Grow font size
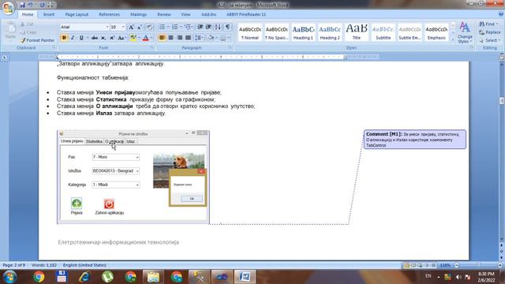The image size is (505, 284). point(131,27)
